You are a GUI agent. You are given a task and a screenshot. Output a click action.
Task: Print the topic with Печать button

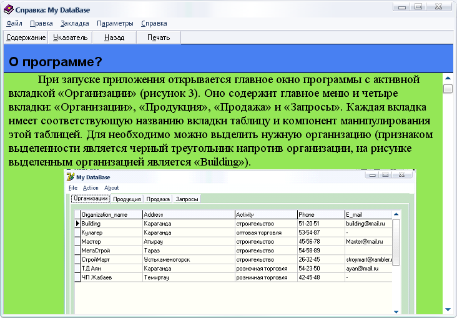click(159, 37)
